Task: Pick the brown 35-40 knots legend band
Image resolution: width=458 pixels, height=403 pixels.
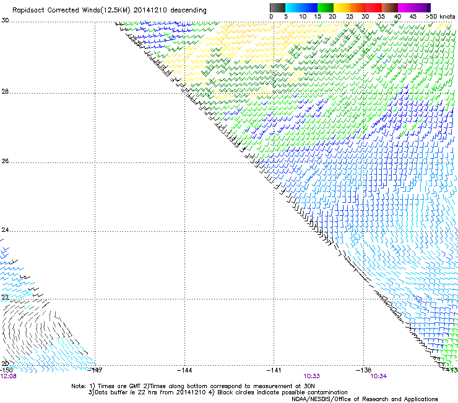Action: point(390,7)
